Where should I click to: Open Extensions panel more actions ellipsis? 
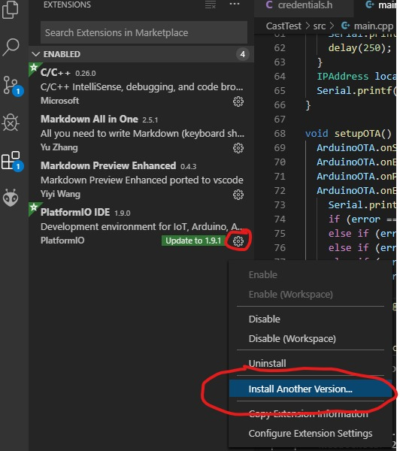[x=235, y=4]
